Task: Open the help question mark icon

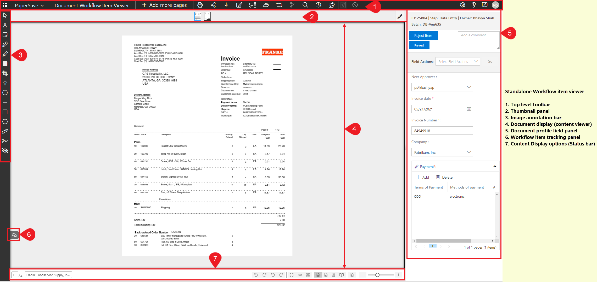Action: 474,5
